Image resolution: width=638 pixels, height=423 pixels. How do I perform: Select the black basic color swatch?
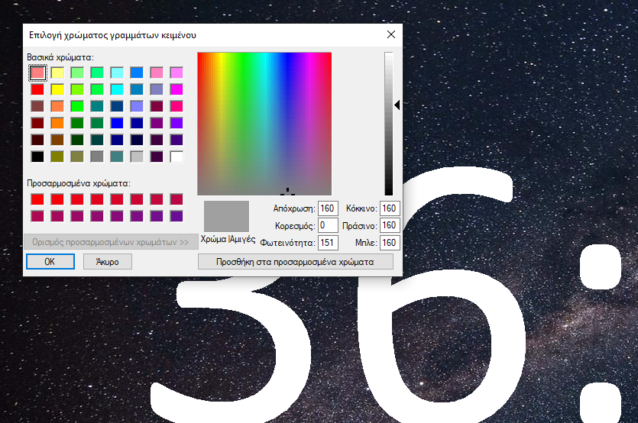tap(37, 157)
